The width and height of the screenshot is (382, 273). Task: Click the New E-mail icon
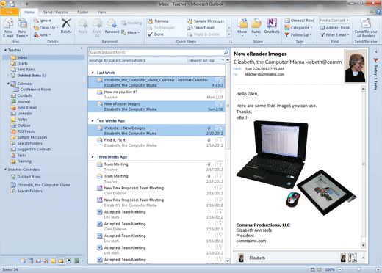tap(8, 28)
